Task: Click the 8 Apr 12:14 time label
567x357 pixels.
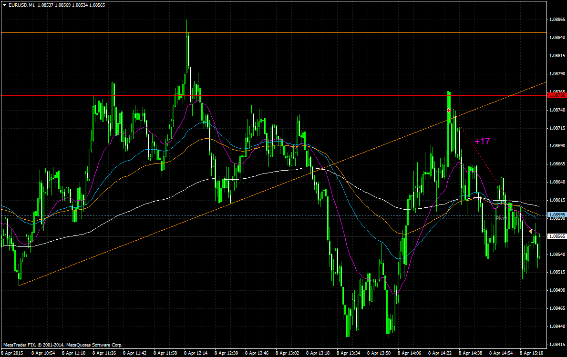Action: 196,353
